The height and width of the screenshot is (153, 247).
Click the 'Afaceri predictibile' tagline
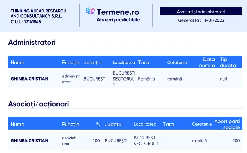click(118, 20)
